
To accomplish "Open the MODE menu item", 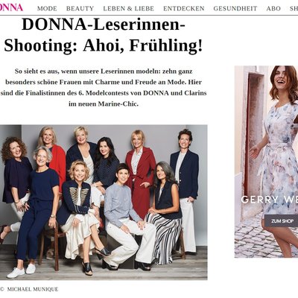I will pos(47,8).
